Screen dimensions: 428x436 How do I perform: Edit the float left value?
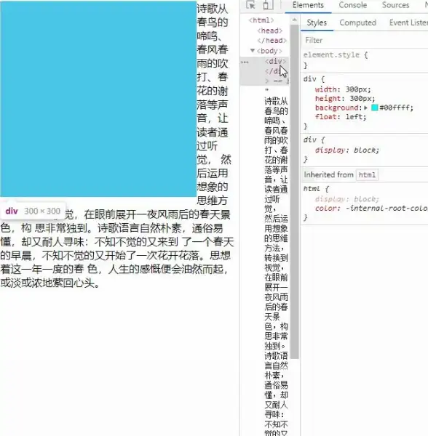[356, 117]
